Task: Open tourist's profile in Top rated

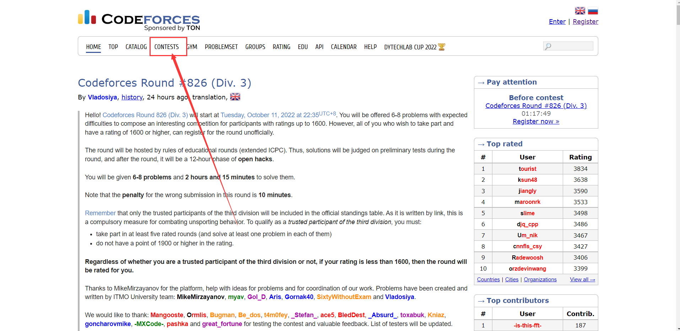Action: pos(527,169)
